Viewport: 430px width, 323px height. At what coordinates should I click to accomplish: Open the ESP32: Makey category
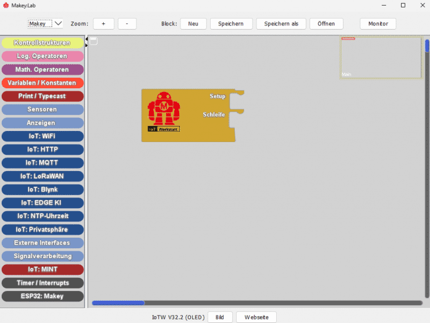pos(42,296)
